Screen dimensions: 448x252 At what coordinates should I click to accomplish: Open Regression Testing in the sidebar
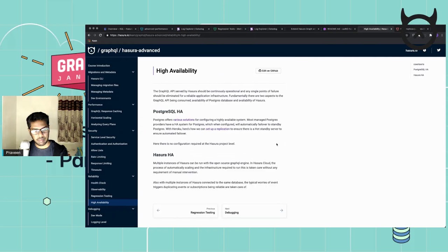pos(101,196)
